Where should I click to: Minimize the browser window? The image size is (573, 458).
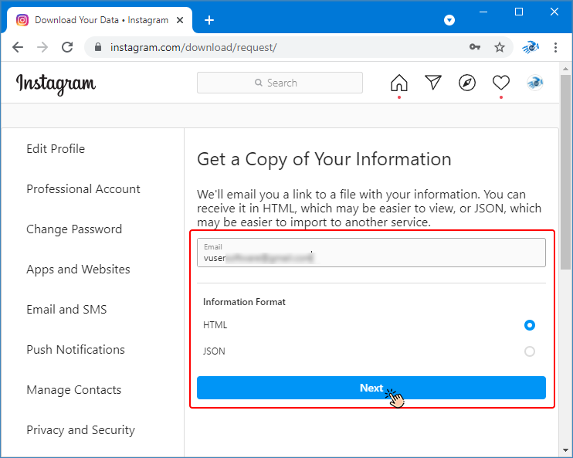(483, 12)
